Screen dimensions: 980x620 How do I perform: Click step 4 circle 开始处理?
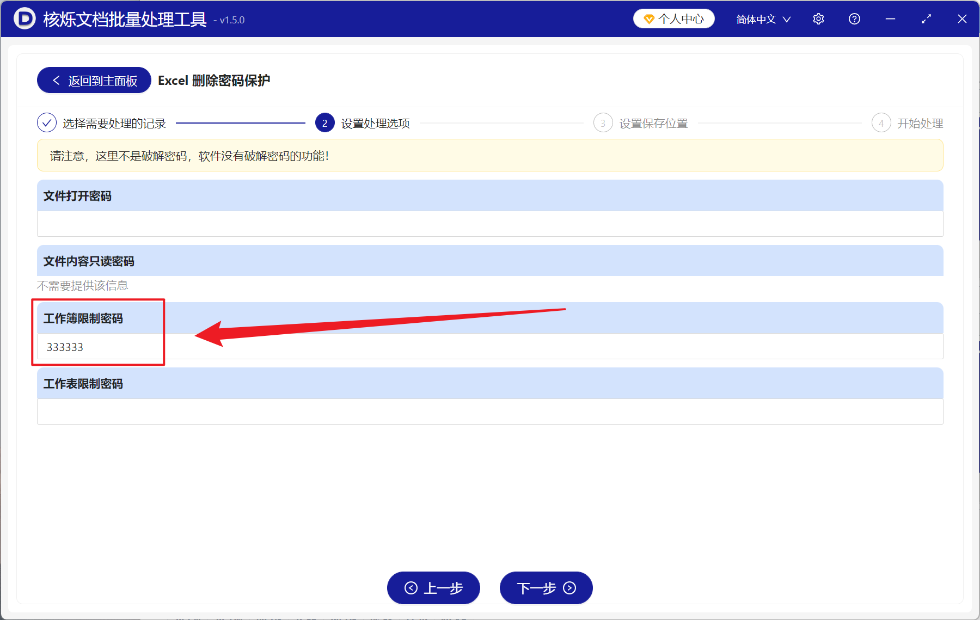pyautogui.click(x=881, y=123)
